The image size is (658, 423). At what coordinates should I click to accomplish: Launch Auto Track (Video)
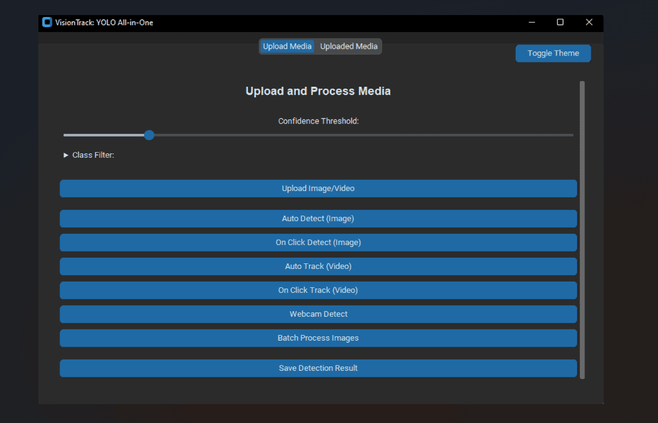[x=318, y=266]
